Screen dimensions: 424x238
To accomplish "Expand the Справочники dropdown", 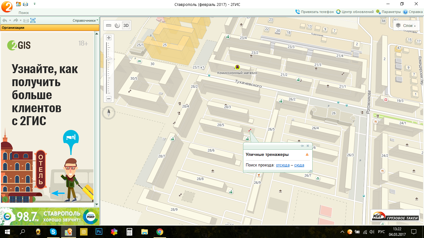I will pos(85,20).
